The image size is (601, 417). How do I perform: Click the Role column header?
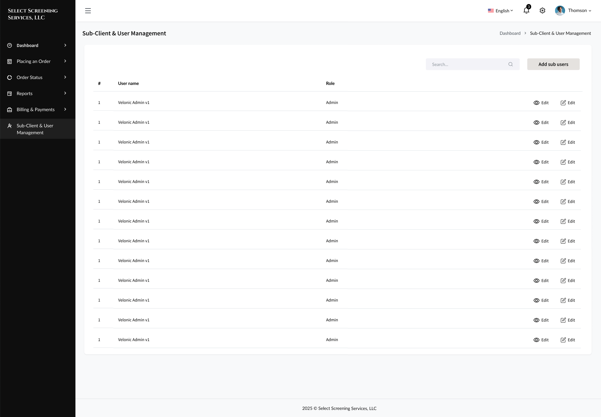[330, 83]
